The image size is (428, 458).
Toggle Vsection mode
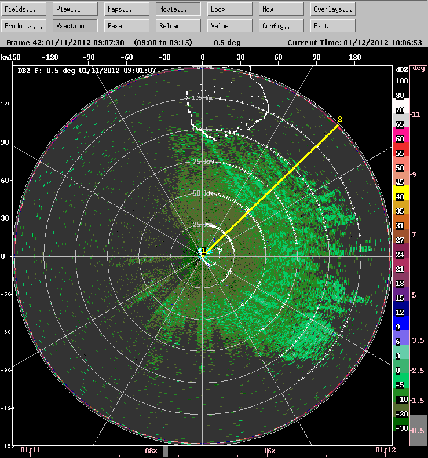pyautogui.click(x=75, y=25)
